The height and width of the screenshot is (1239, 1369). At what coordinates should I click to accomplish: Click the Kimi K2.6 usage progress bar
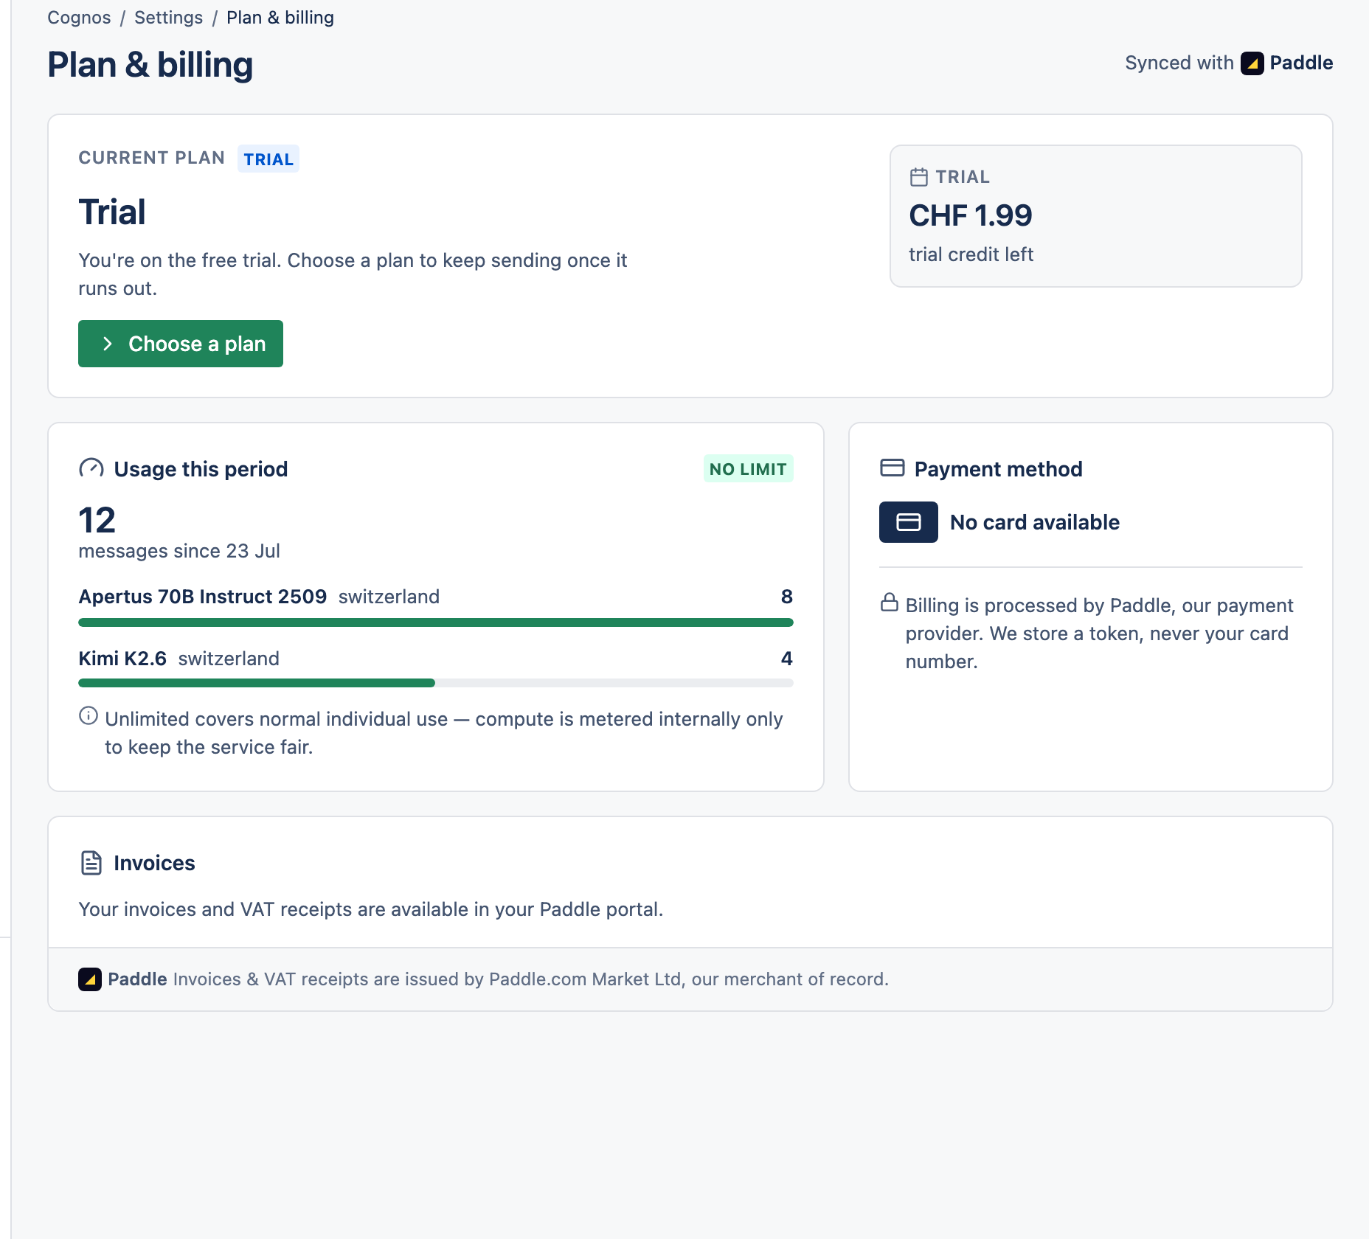[436, 683]
